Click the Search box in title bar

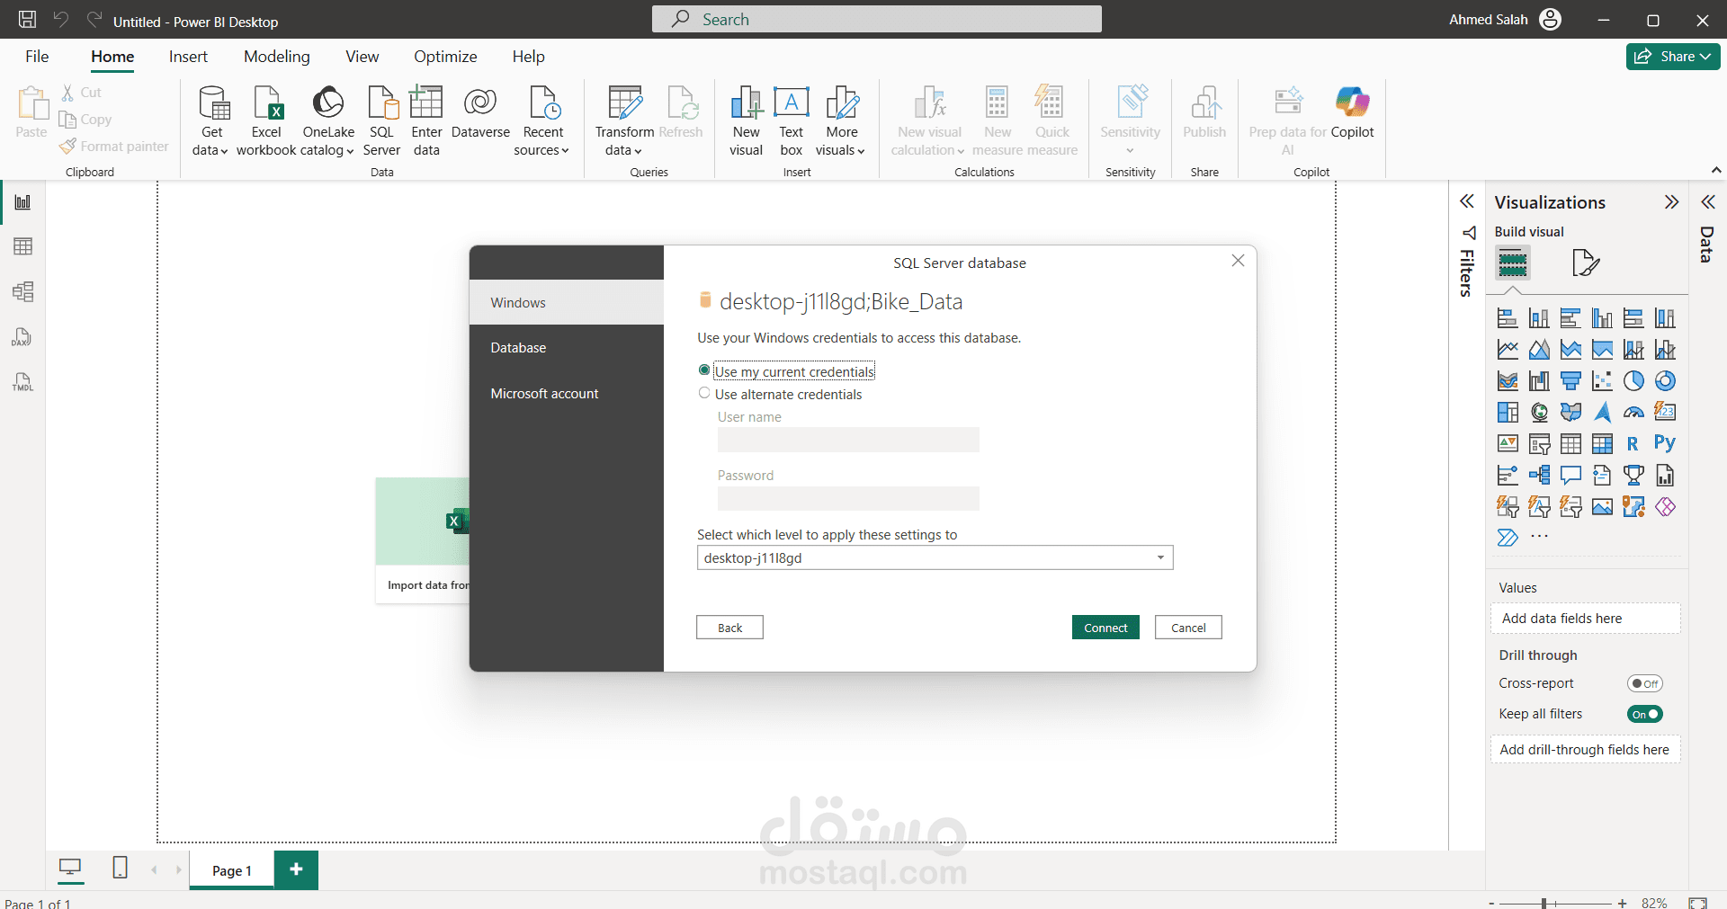pos(877,19)
